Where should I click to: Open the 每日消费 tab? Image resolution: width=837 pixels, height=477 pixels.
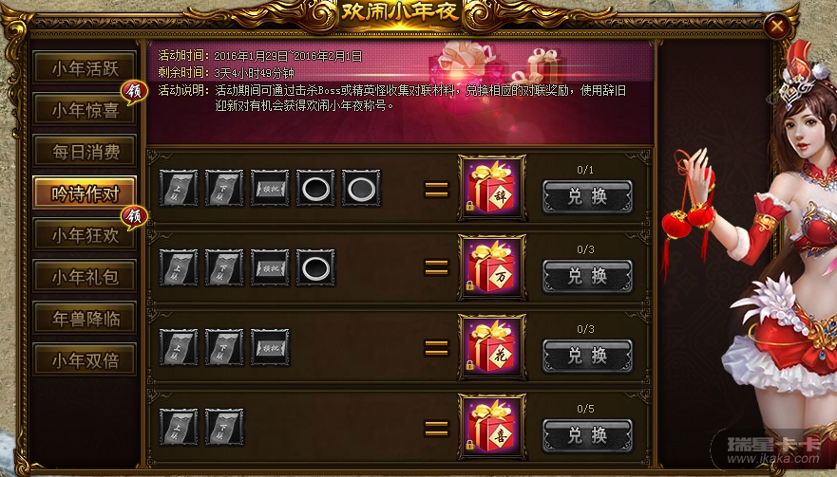(85, 152)
